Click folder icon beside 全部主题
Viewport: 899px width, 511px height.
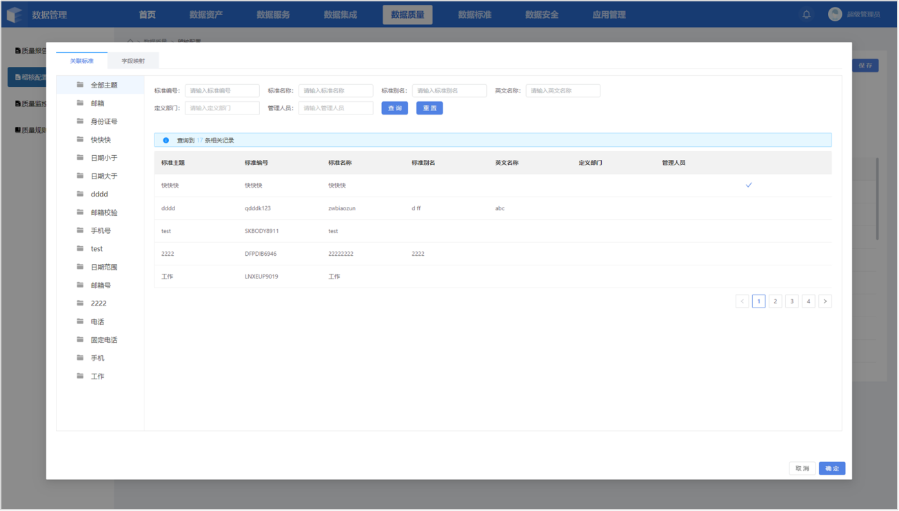pos(81,85)
